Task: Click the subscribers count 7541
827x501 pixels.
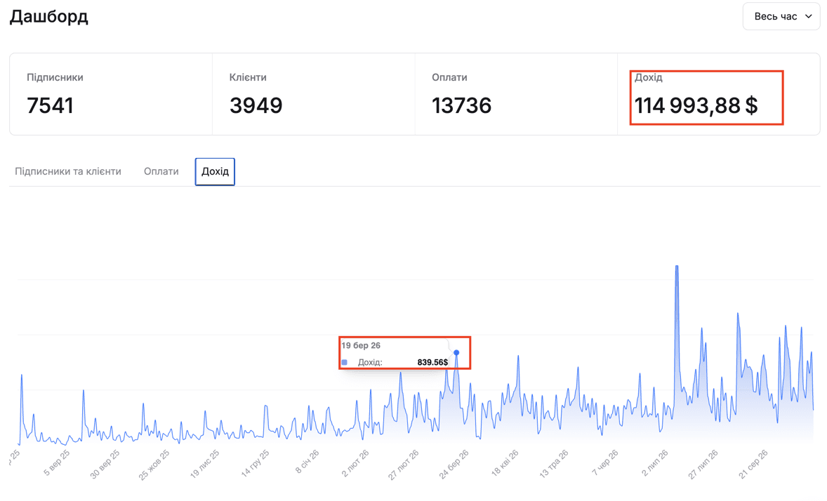Action: [x=50, y=105]
